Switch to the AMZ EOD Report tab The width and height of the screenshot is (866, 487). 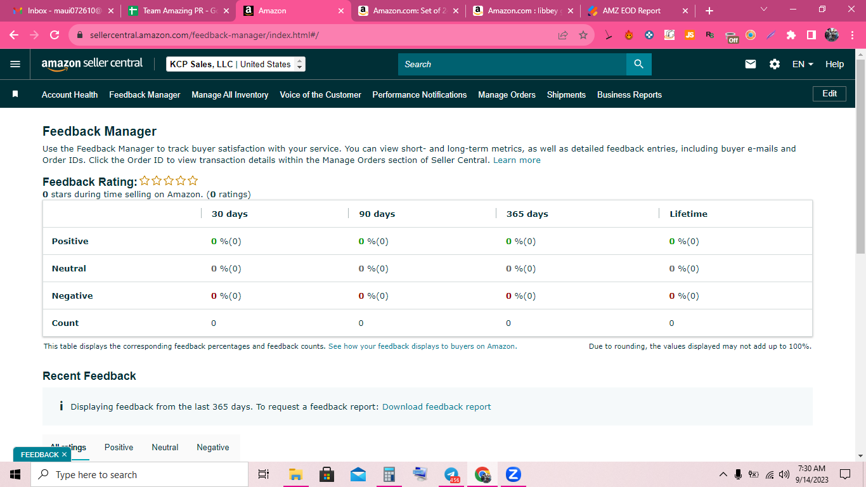click(x=637, y=11)
